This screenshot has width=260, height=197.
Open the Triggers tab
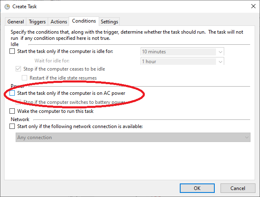click(x=37, y=22)
